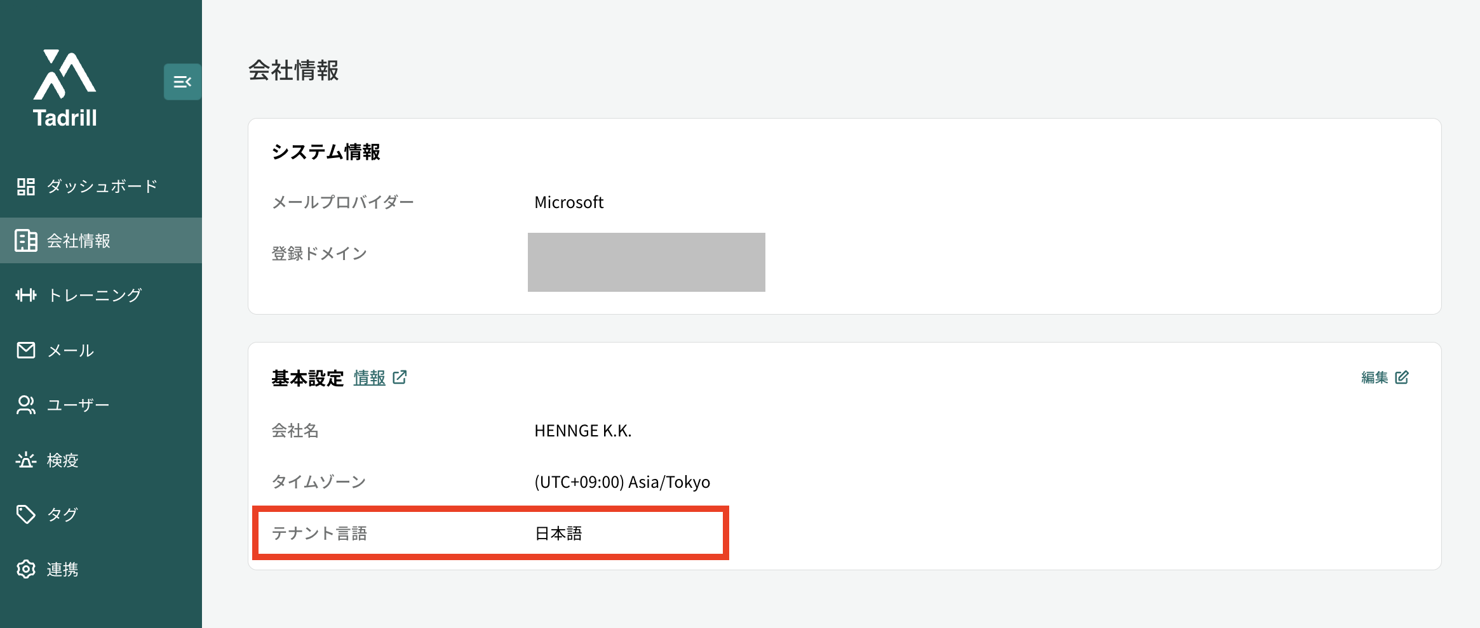Click the integration gear icon
The width and height of the screenshot is (1480, 628).
26,569
